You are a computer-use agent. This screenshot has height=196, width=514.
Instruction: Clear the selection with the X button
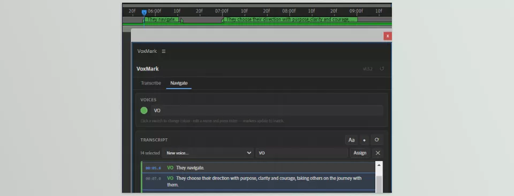pyautogui.click(x=377, y=153)
